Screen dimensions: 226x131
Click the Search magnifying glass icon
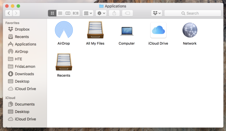[x=183, y=14]
